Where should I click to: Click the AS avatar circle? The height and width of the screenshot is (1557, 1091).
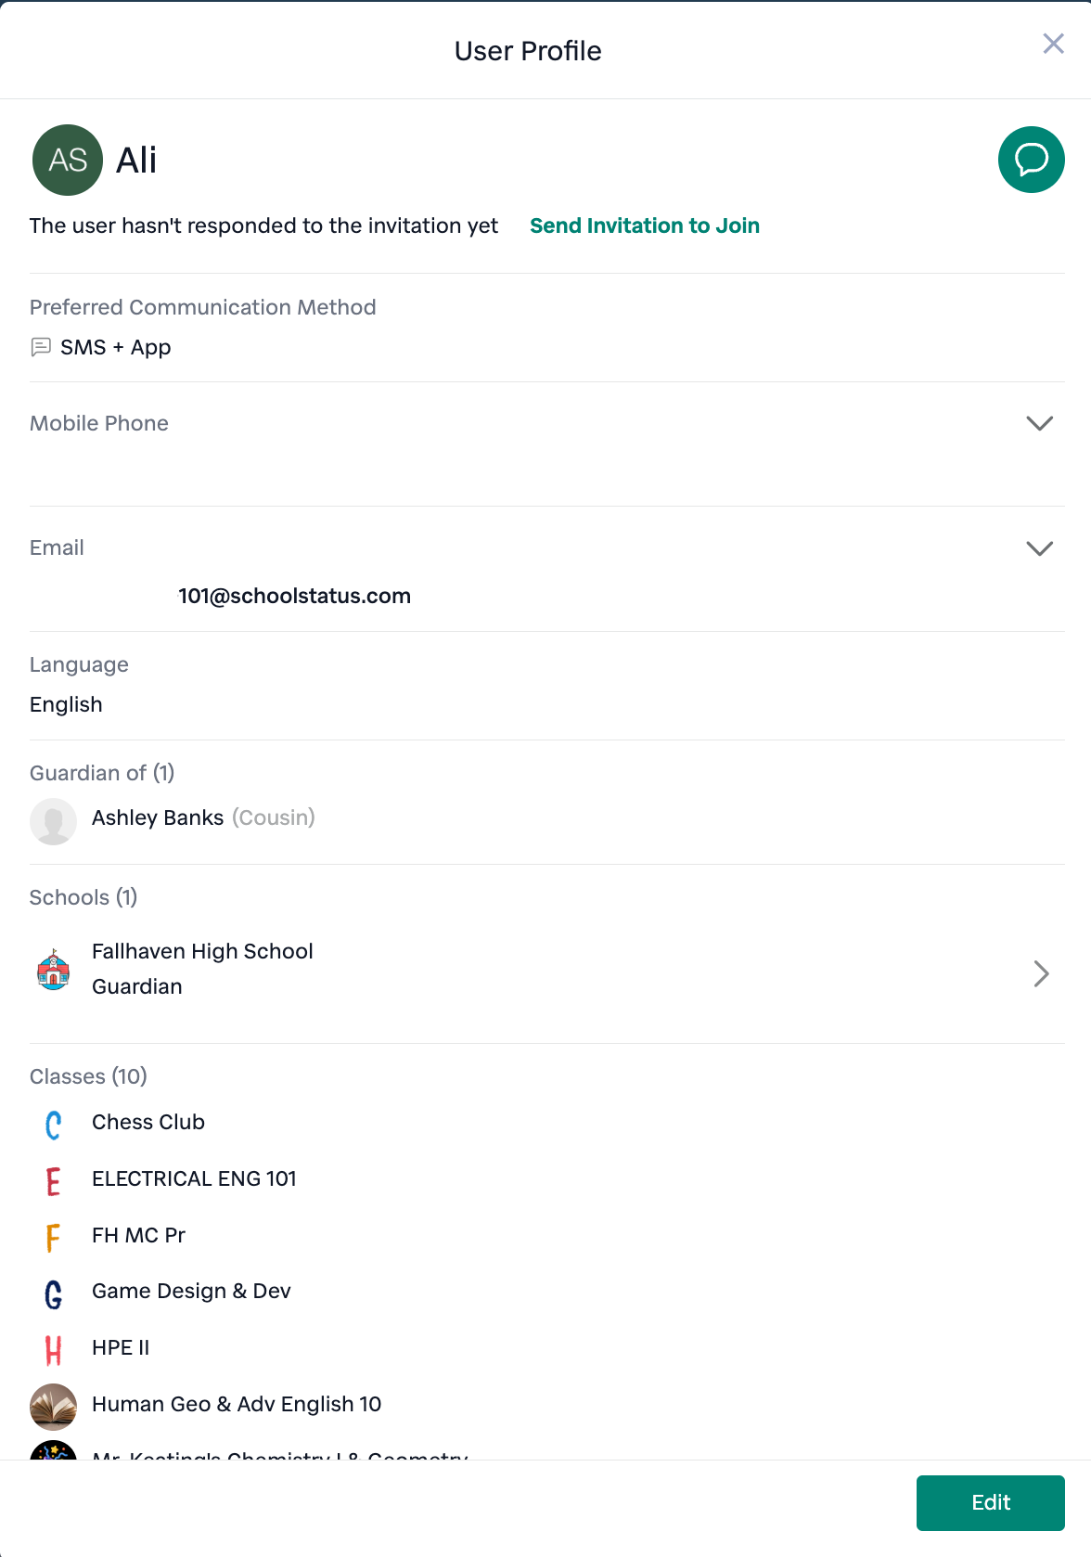tap(68, 160)
